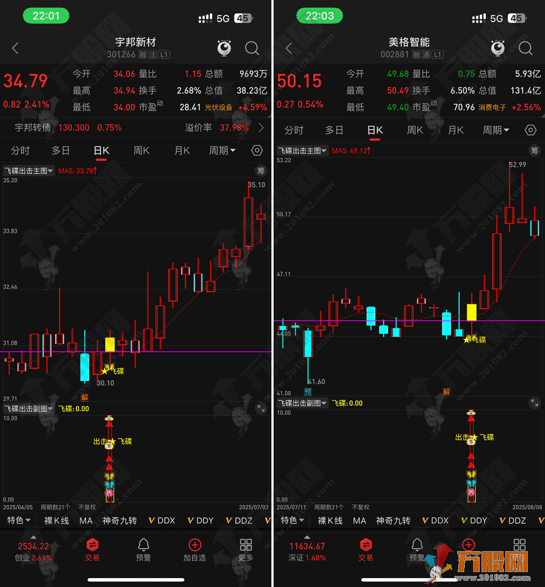Select the yellow candlestick on 宇邦新材 chart
The height and width of the screenshot is (587, 545).
click(110, 345)
